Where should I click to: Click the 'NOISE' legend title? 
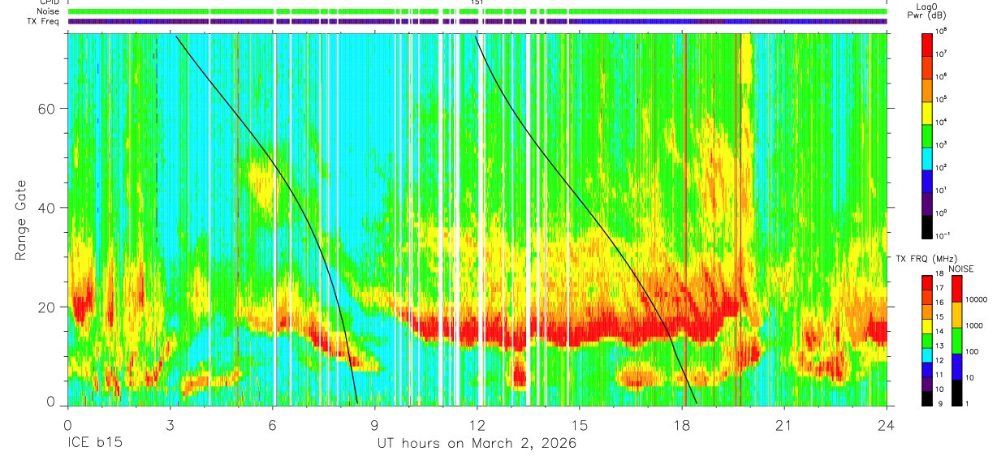point(960,268)
